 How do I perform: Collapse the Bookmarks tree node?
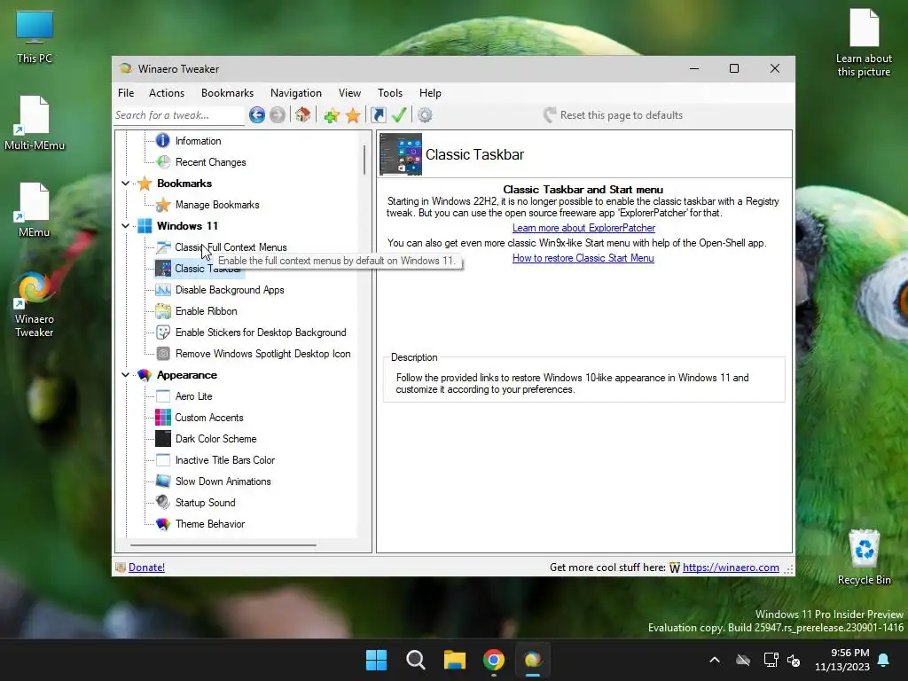point(125,184)
